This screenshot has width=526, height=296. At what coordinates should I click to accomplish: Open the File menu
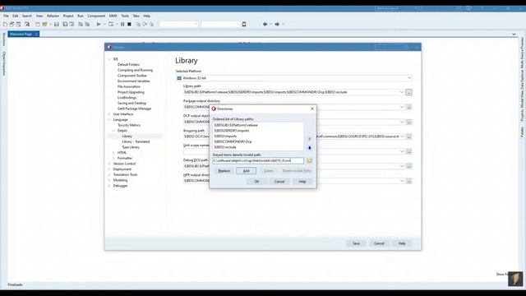(x=6, y=16)
